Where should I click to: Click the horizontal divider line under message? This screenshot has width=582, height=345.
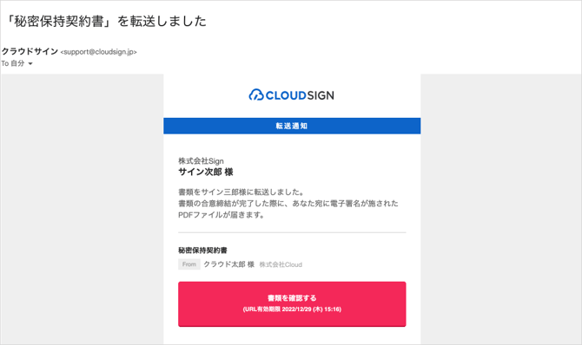292,232
